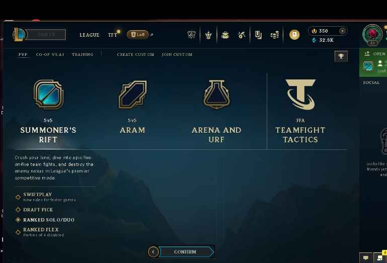
Task: Select the Swiftplay queue option
Action: point(38,195)
